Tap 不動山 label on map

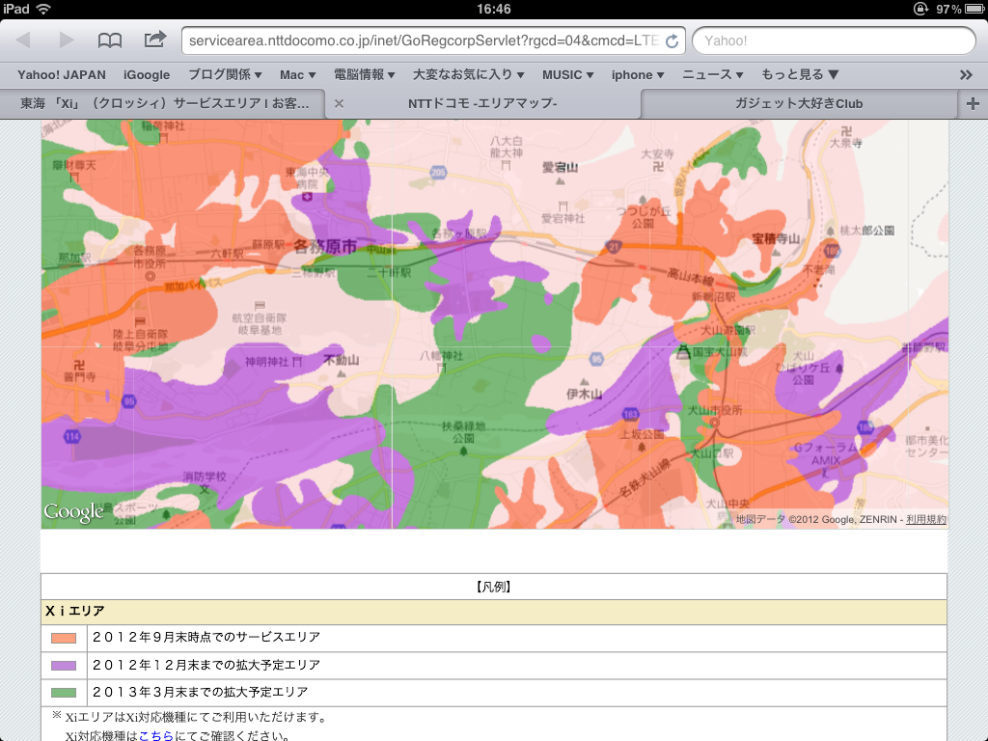341,360
